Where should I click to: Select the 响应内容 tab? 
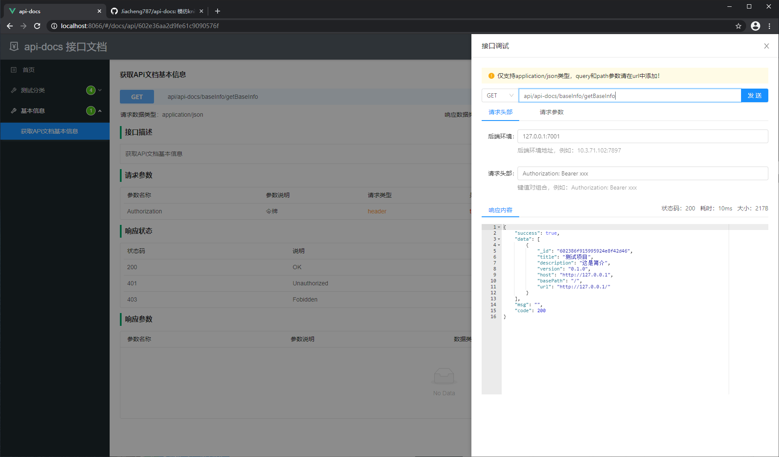pos(500,210)
